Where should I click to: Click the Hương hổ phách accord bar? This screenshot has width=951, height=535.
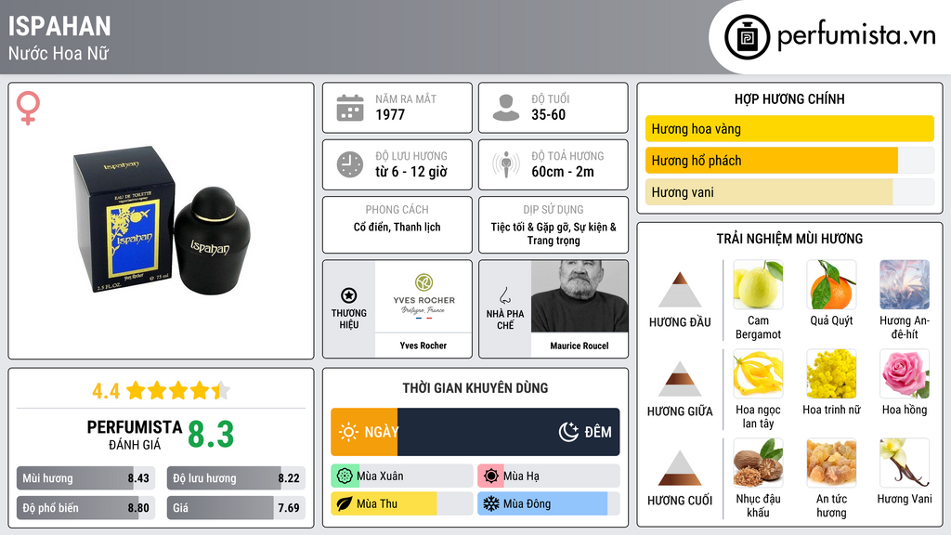click(789, 161)
